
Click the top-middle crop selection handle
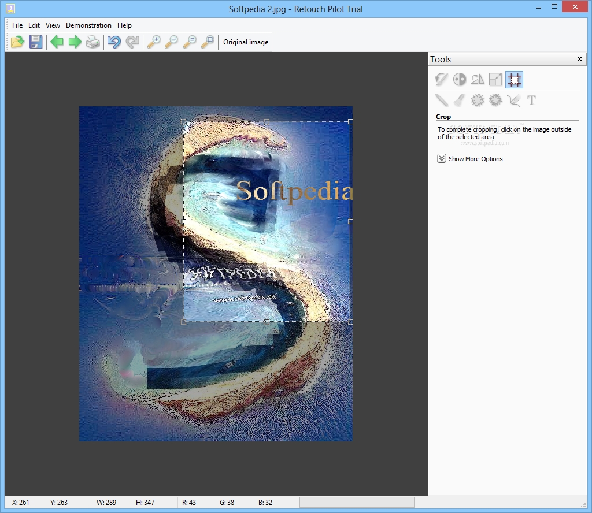[x=267, y=121]
